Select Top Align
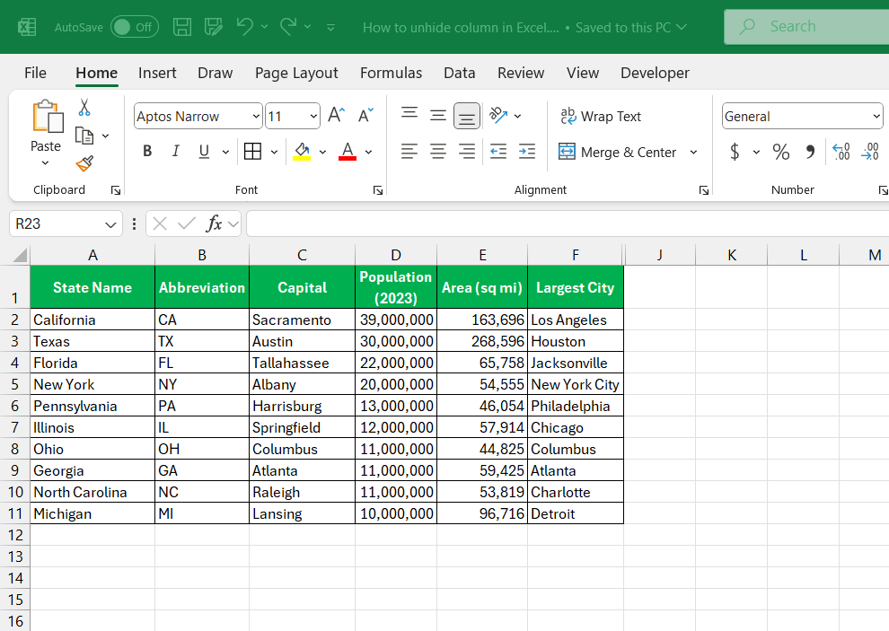Image resolution: width=889 pixels, height=631 pixels. point(409,115)
